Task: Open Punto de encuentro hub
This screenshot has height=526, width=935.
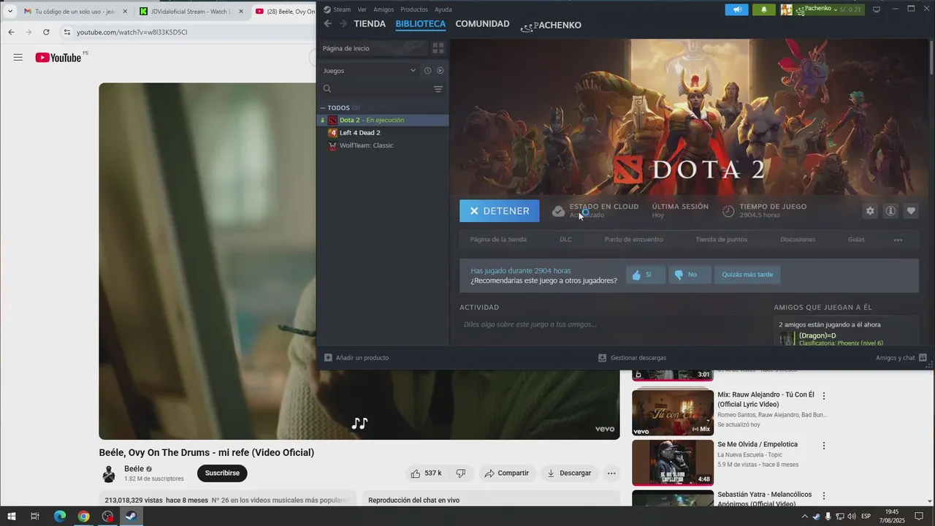Action: pos(633,240)
